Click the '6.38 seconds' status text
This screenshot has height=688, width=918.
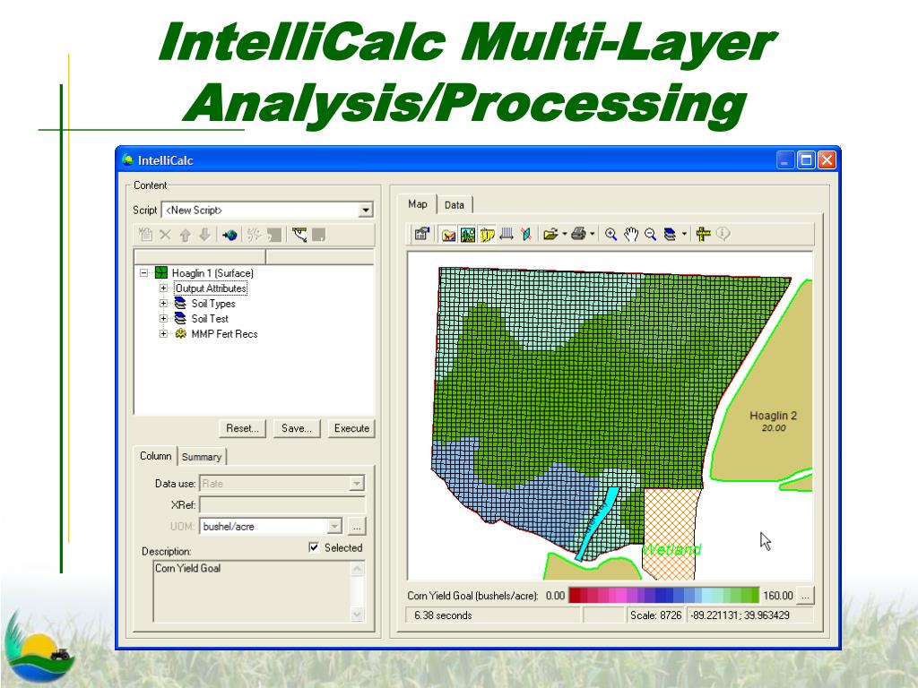point(443,615)
